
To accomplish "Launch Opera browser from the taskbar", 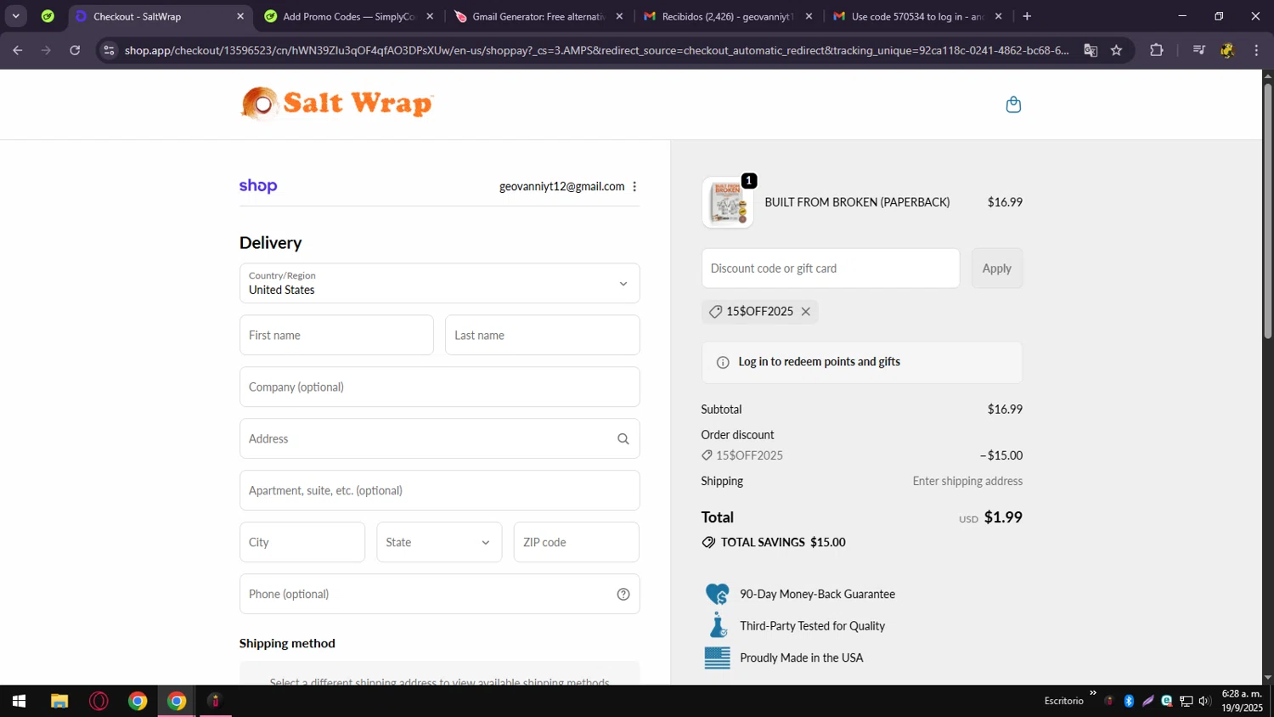I will click(x=99, y=701).
